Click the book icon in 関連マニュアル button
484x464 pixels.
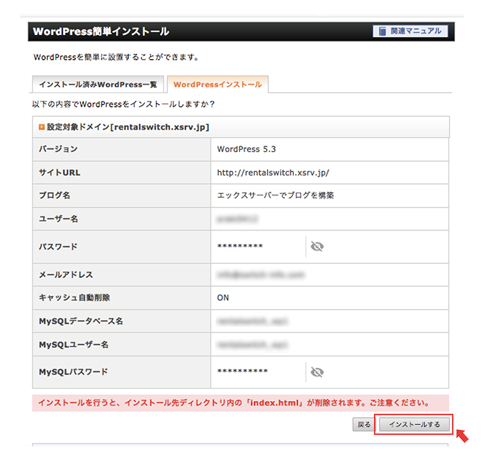[382, 31]
